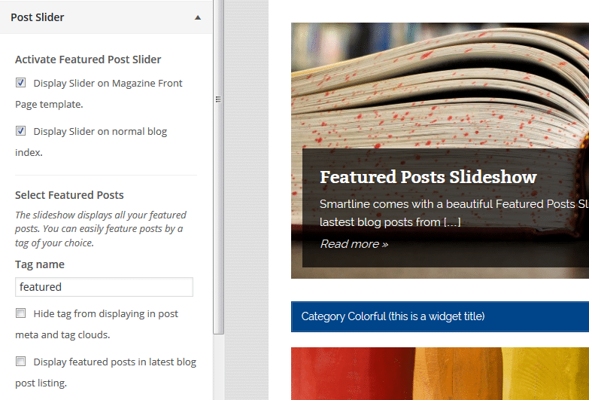The image size is (589, 400).
Task: Enable Hide tag from displaying in post meta
Action: tap(20, 313)
